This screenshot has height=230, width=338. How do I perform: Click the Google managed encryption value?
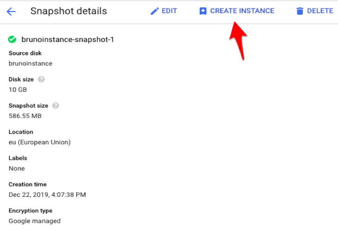35,221
